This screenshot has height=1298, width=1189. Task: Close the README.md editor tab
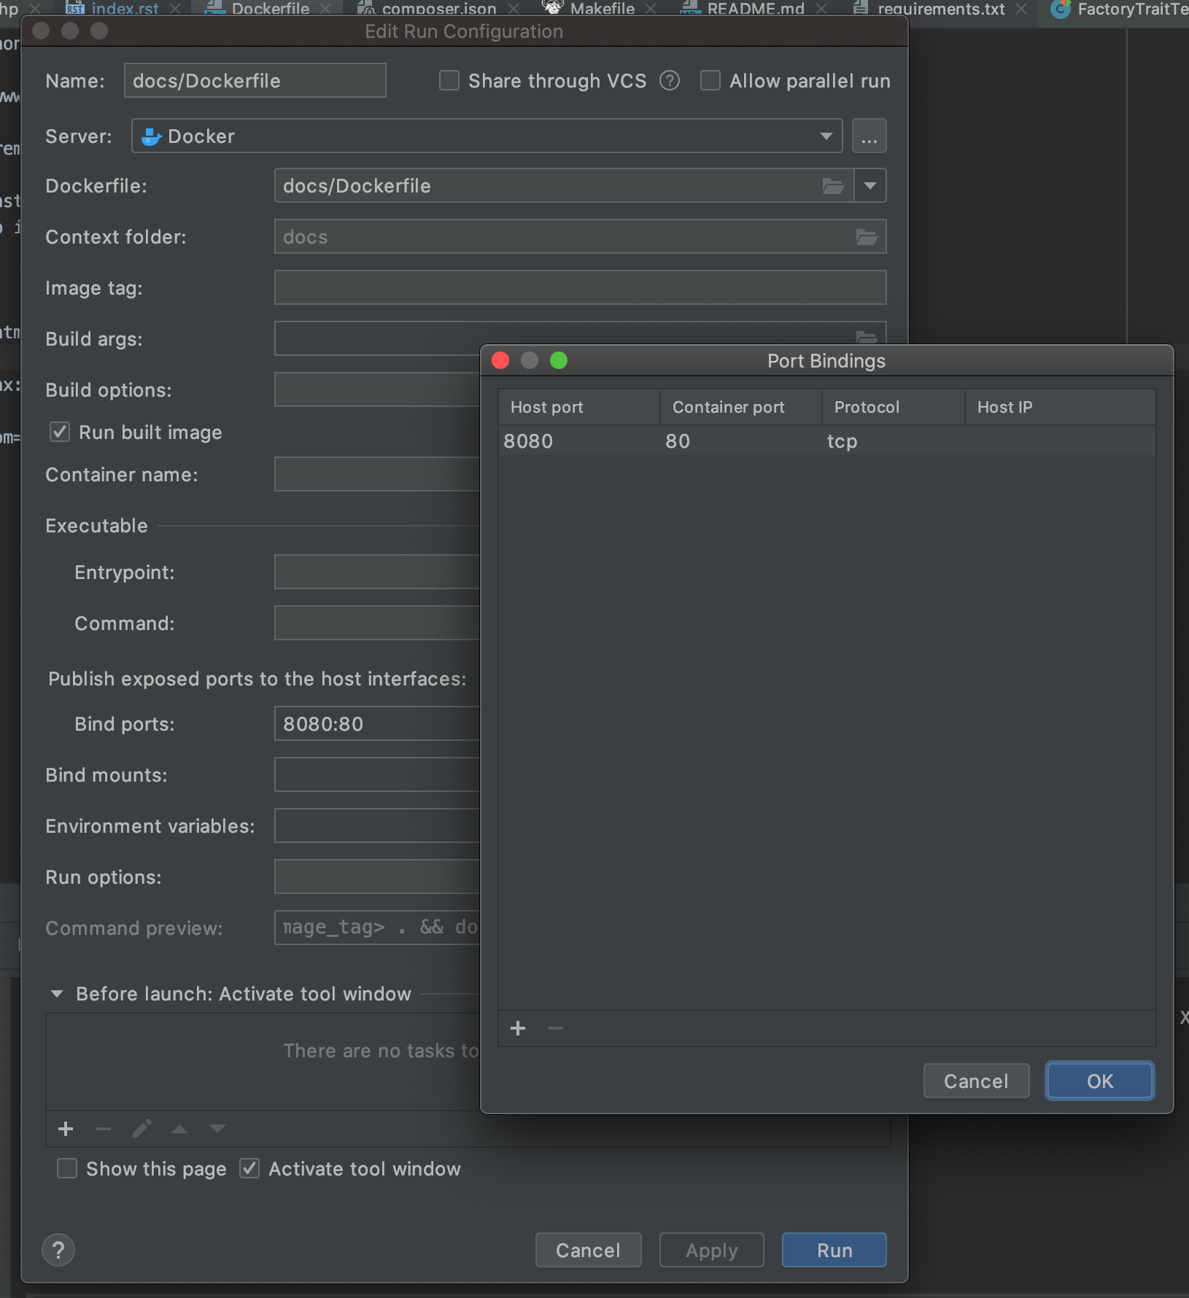point(821,9)
